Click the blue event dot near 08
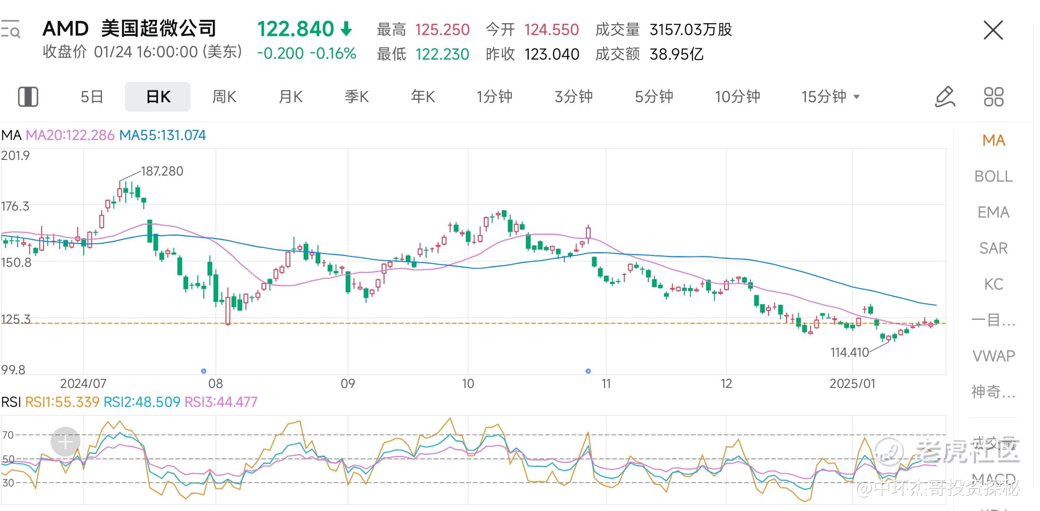Viewport: 1040px width, 511px height. pyautogui.click(x=203, y=371)
